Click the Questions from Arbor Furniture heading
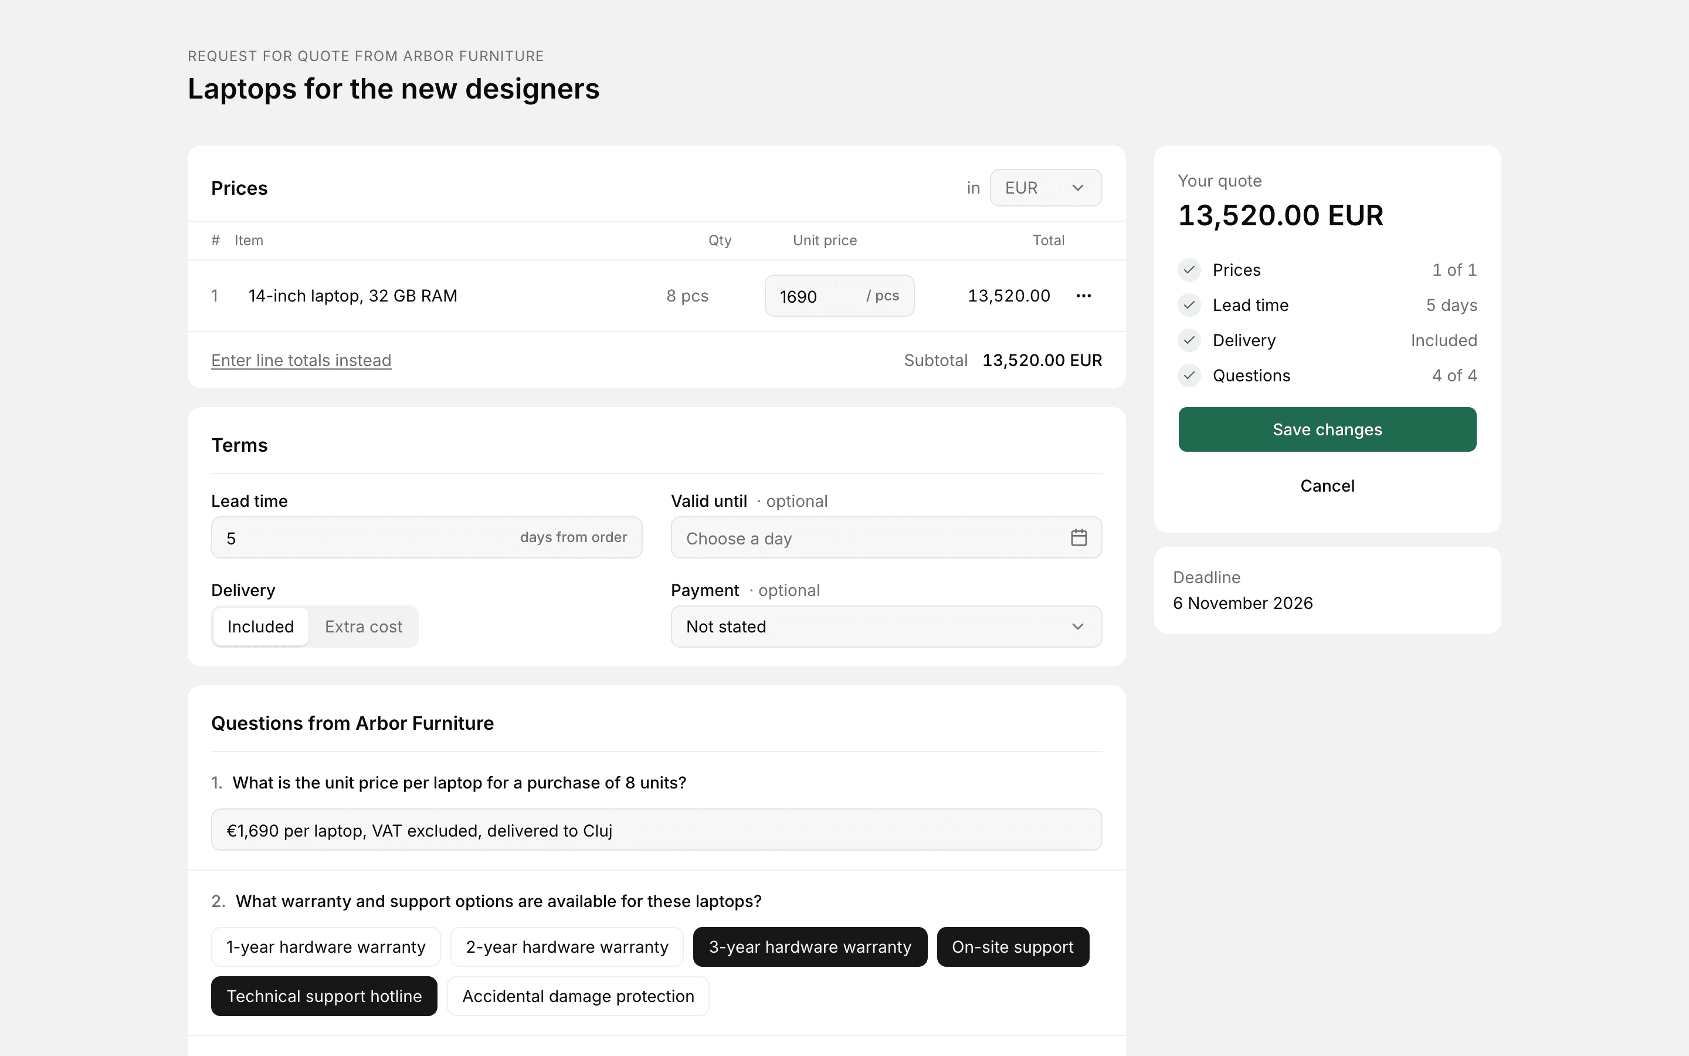 pyautogui.click(x=352, y=723)
